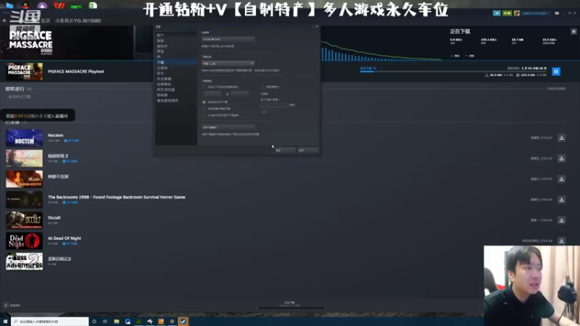This screenshot has height=326, width=580.
Task: Cancel settings with 取消 button
Action: (x=307, y=150)
